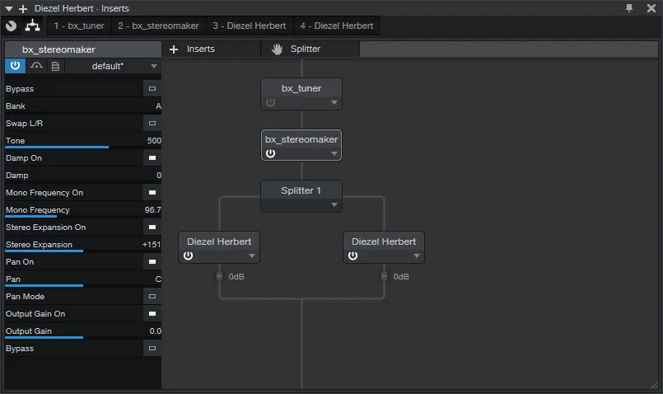
Task: Open the right Diezel Herbert dropdown arrow
Action: [x=417, y=256]
